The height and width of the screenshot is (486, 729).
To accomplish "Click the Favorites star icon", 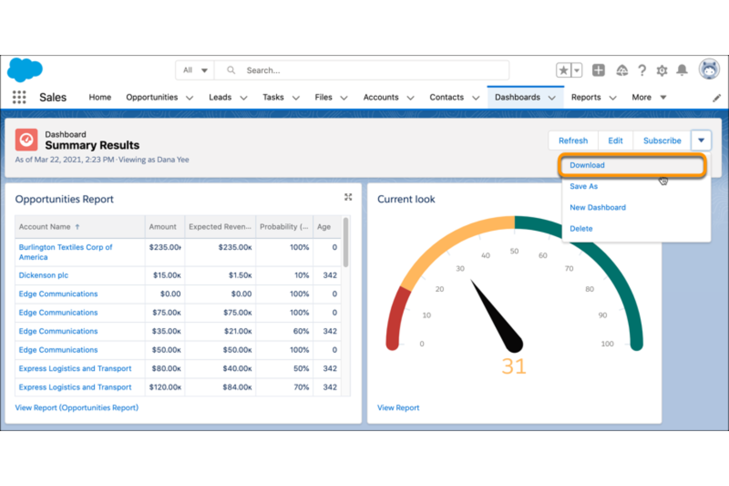I will click(563, 70).
